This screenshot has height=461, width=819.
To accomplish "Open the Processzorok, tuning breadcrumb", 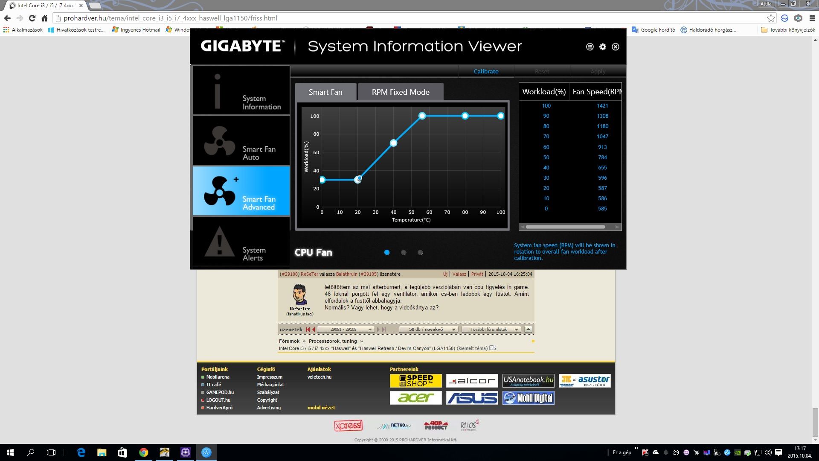I will coord(333,341).
